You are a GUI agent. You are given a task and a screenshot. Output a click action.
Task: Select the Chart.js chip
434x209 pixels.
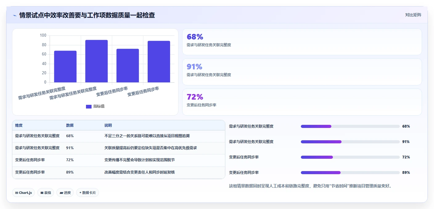click(23, 193)
